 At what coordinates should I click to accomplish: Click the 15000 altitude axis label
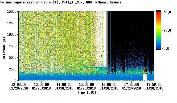tap(12, 11)
